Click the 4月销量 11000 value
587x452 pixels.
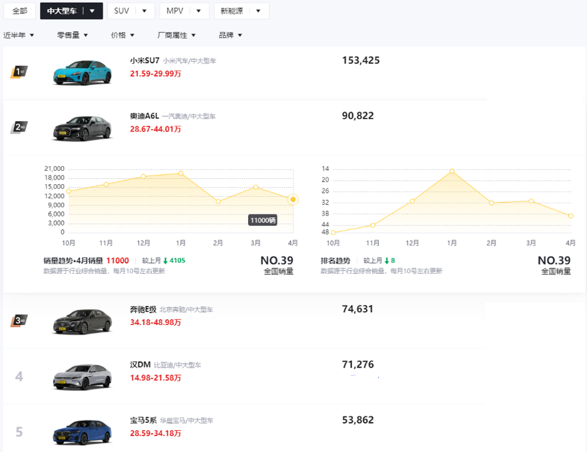118,261
